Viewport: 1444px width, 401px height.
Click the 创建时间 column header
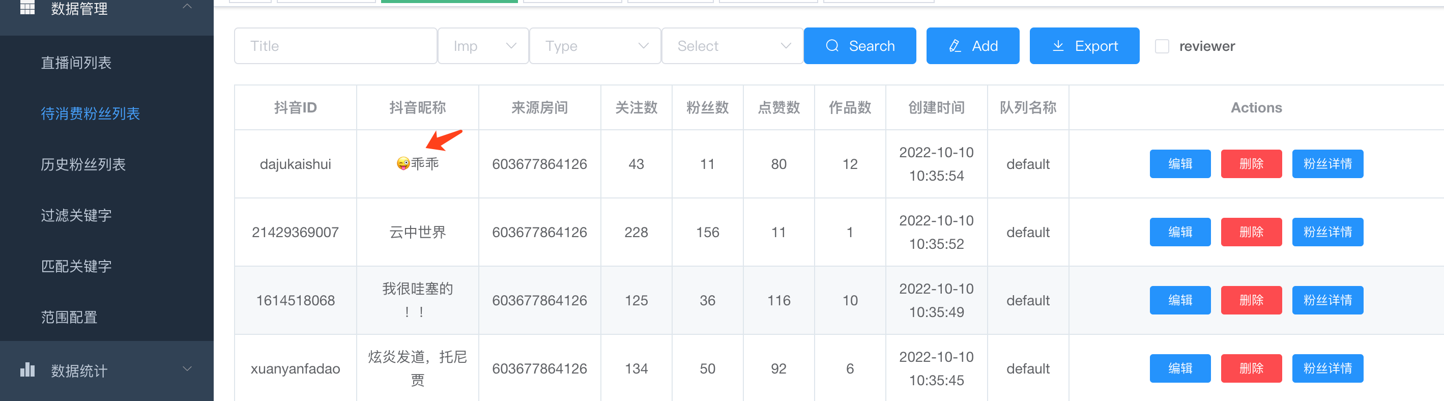tap(936, 108)
